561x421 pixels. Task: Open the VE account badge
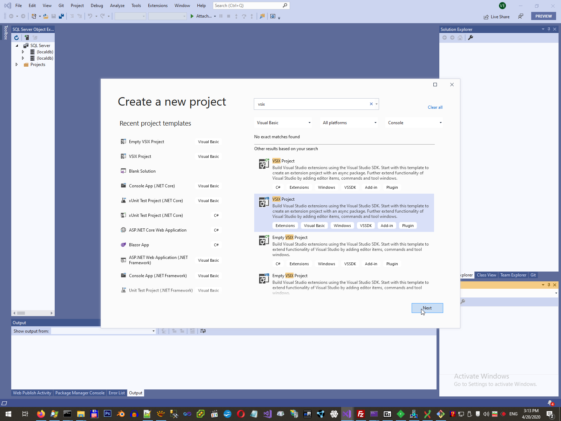click(502, 6)
